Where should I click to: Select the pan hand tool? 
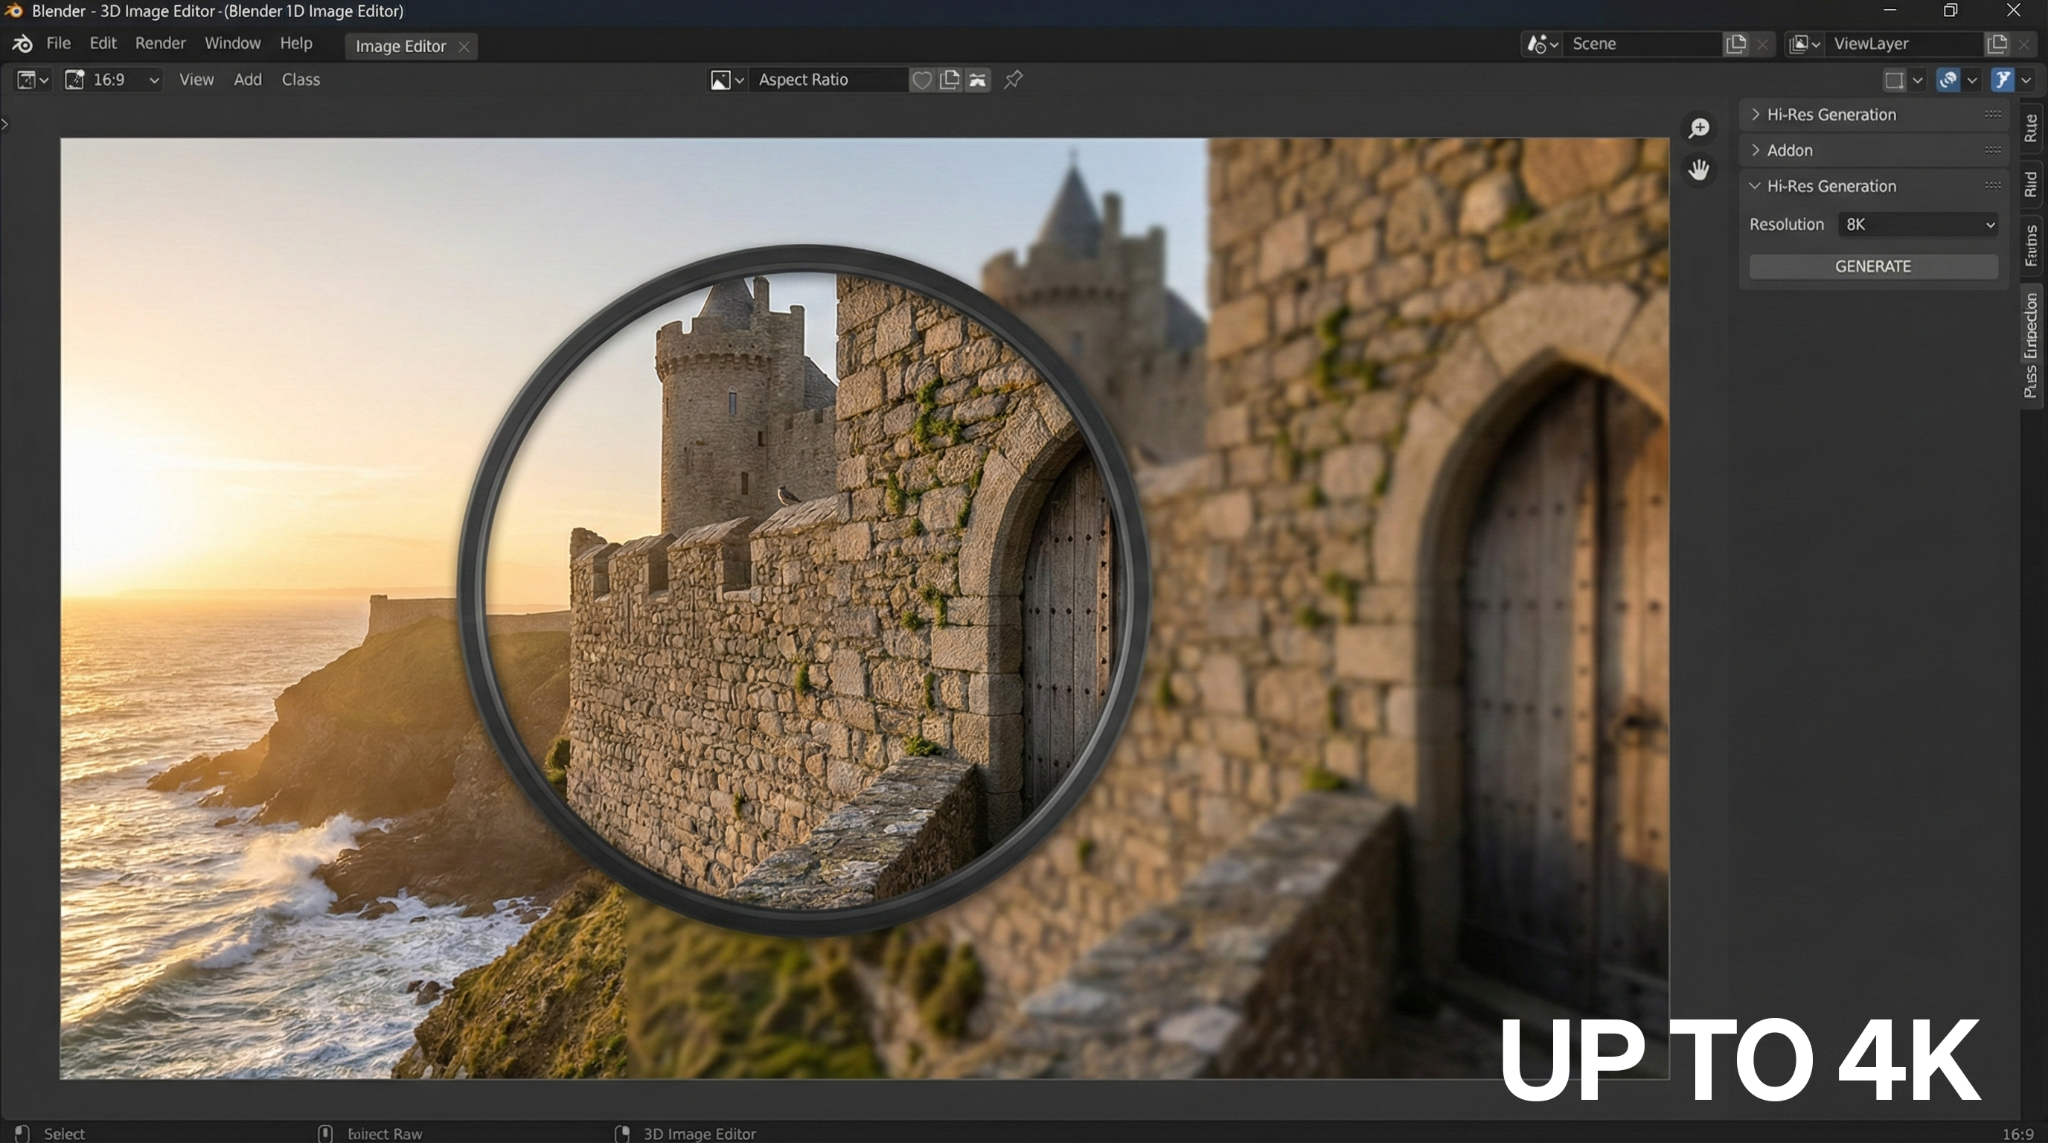tap(1699, 170)
